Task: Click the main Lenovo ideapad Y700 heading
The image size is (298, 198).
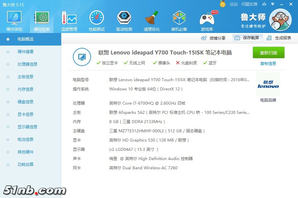Action: tap(165, 53)
